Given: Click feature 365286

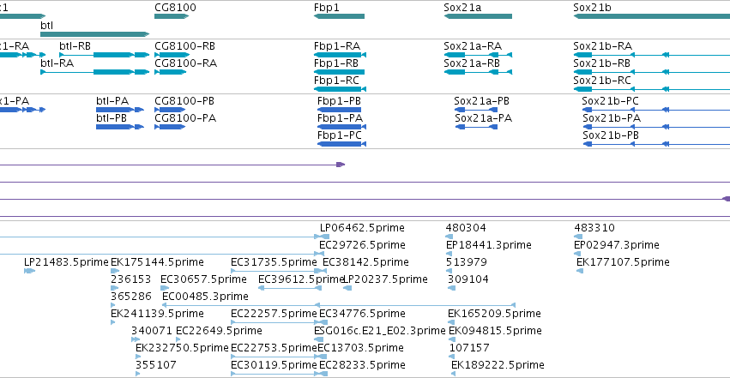Looking at the screenshot, I should click(x=131, y=297).
